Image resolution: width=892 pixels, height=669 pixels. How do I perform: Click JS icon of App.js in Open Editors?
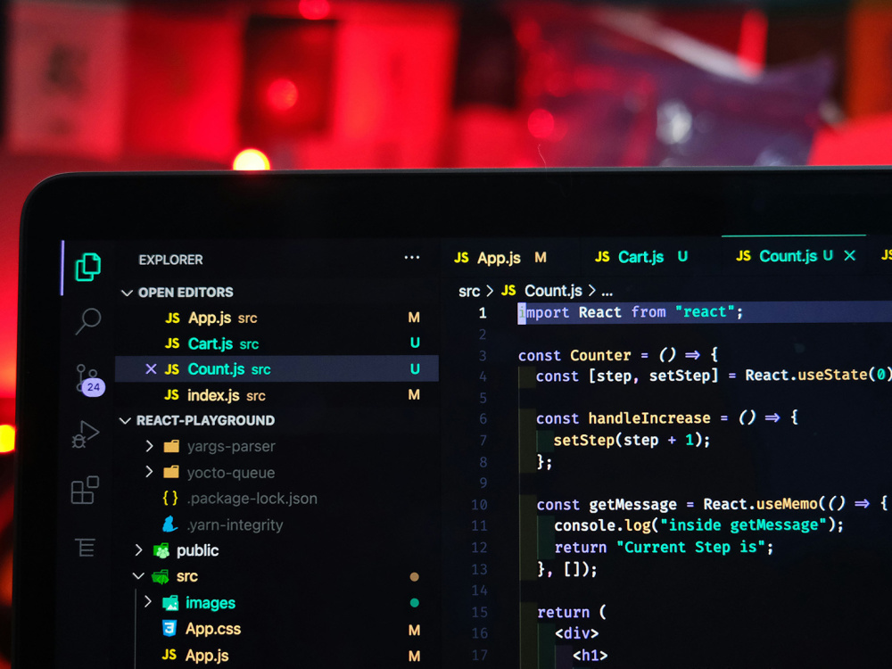172,318
